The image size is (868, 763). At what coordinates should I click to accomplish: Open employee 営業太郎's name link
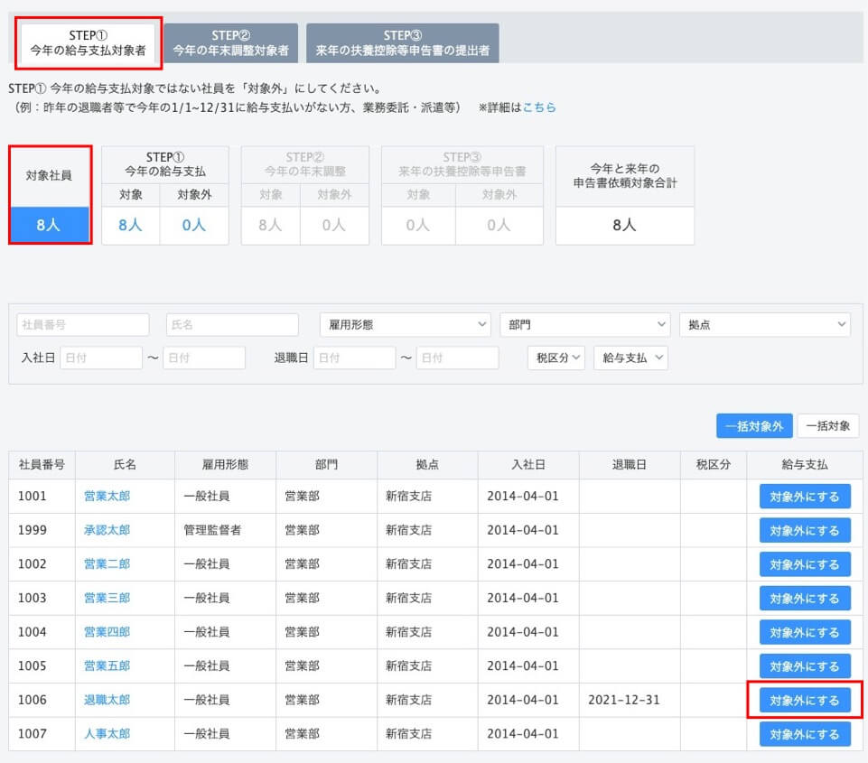pos(107,496)
